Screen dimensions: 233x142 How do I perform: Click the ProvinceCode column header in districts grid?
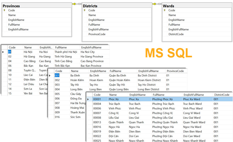pyautogui.click(x=175, y=71)
